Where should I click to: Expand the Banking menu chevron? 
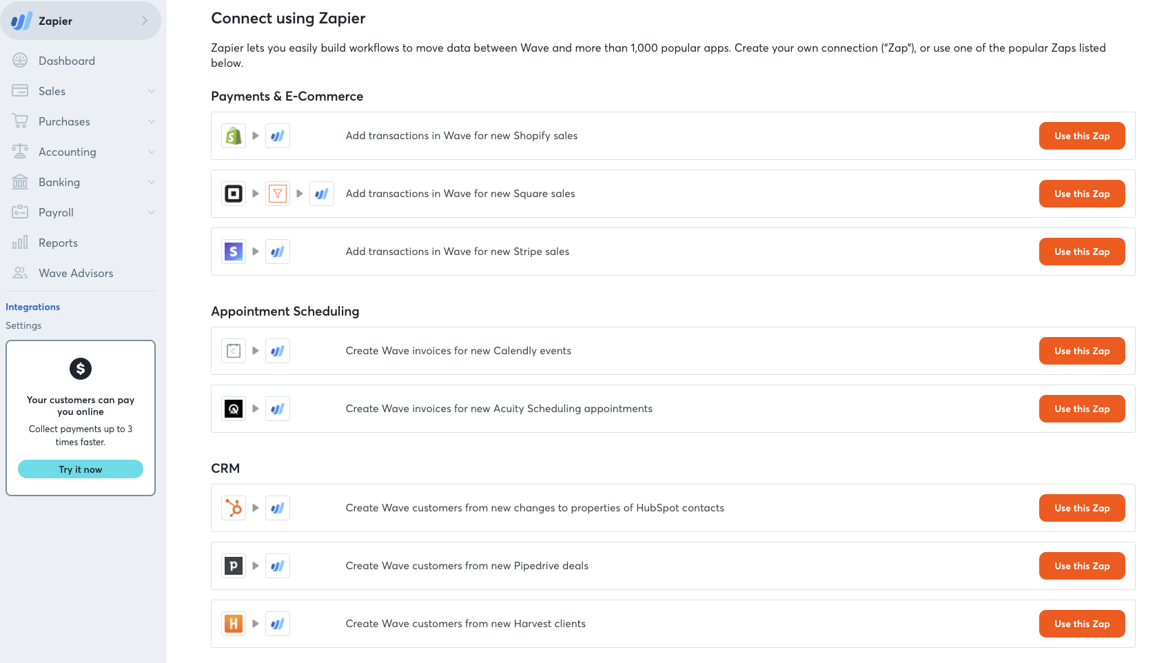[152, 182]
